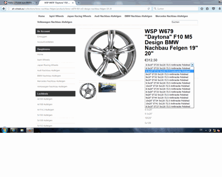Show hidden tray icons arrow
The image size is (222, 177).
tap(206, 130)
